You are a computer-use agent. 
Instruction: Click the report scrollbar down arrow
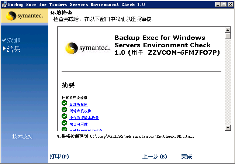228,128
